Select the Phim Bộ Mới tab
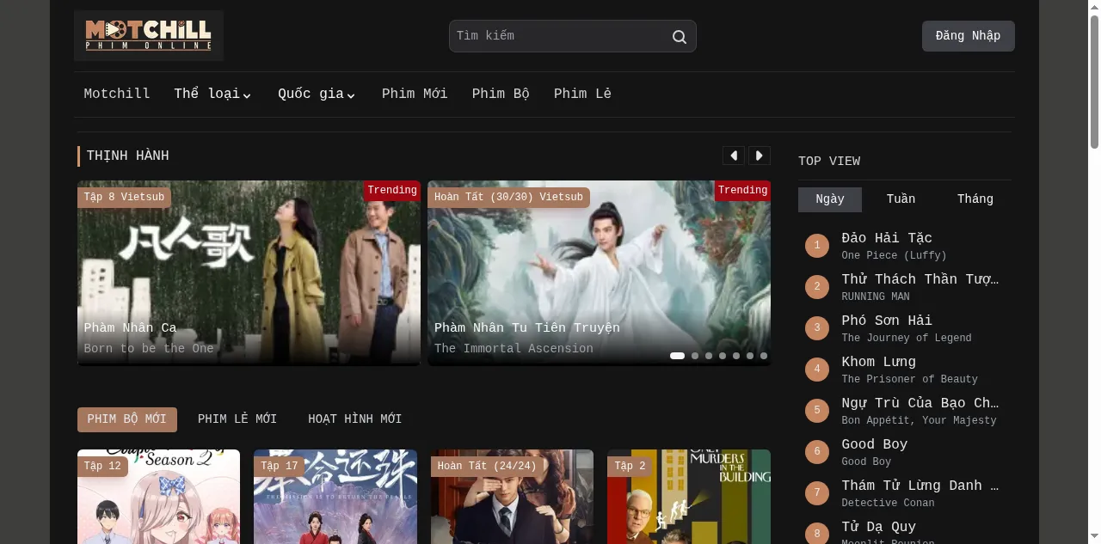The height and width of the screenshot is (544, 1101). pyautogui.click(x=127, y=419)
